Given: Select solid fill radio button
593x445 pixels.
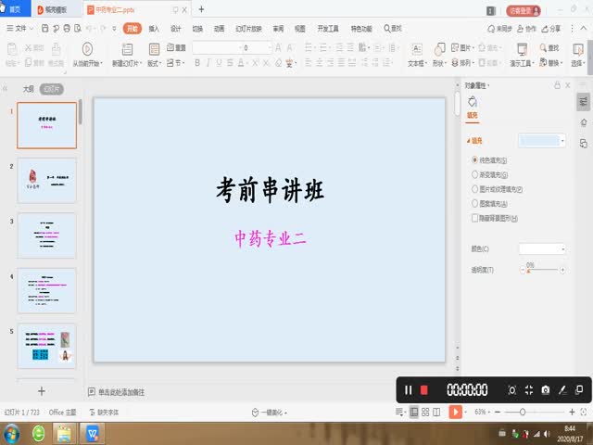Looking at the screenshot, I should (x=474, y=159).
